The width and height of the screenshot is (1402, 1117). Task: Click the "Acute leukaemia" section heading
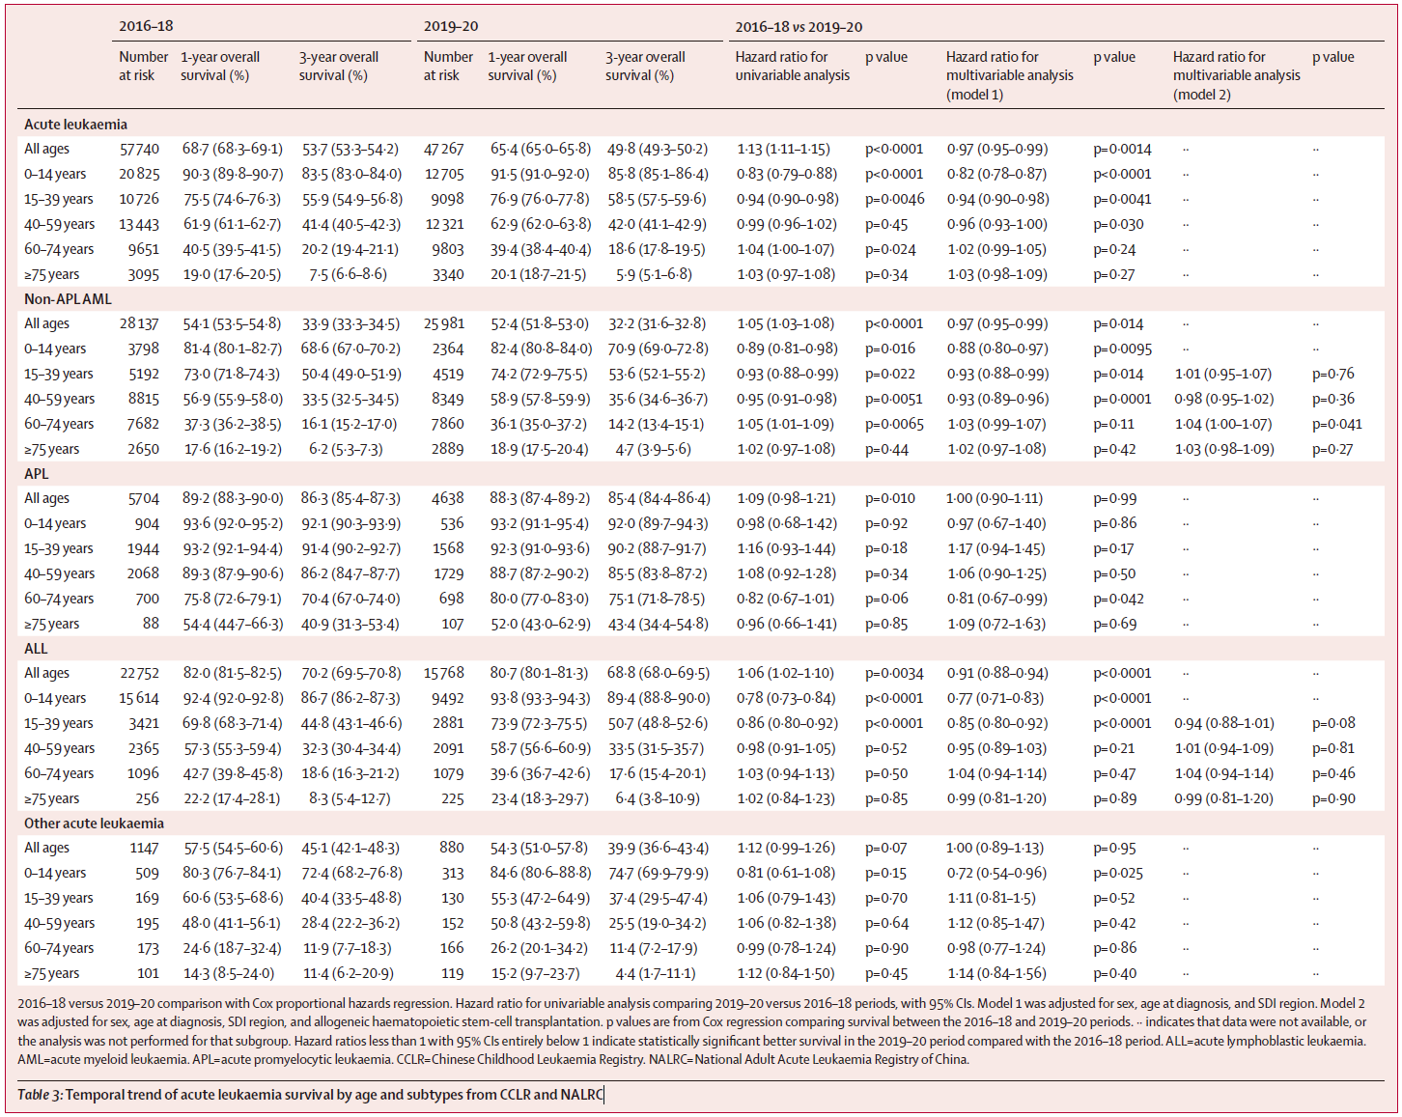click(75, 125)
